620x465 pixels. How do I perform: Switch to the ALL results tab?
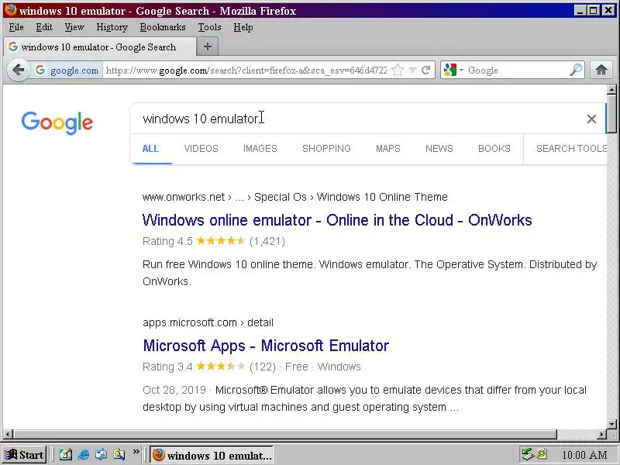tap(150, 149)
